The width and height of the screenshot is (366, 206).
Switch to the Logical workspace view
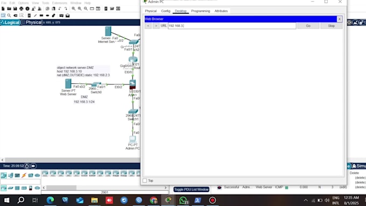(x=10, y=23)
